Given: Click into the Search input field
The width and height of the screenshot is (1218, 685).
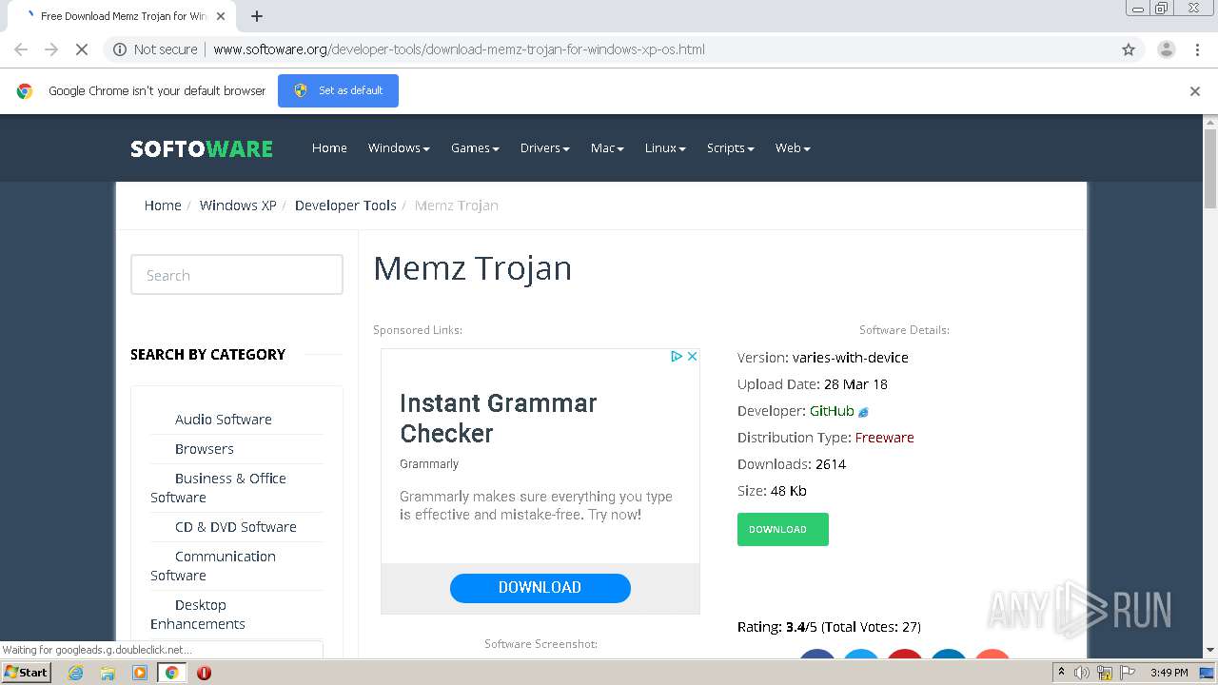Looking at the screenshot, I should (237, 275).
